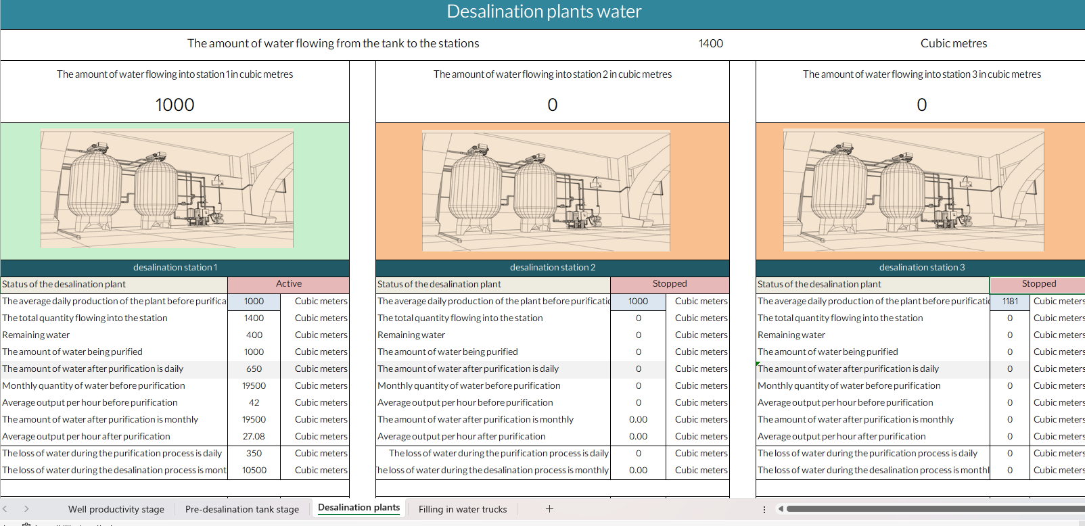Image resolution: width=1085 pixels, height=526 pixels.
Task: Select the station 2 plant illustration
Action: pyautogui.click(x=546, y=191)
